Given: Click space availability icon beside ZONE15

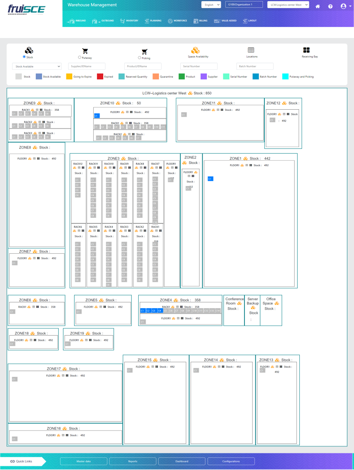Looking at the screenshot, I should [156, 360].
